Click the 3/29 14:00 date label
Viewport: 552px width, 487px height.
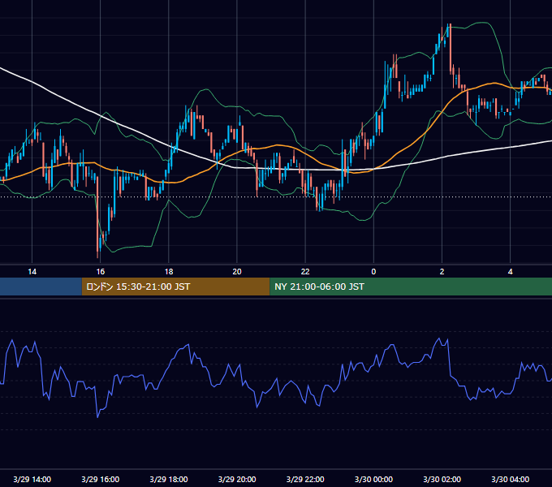[x=32, y=479]
